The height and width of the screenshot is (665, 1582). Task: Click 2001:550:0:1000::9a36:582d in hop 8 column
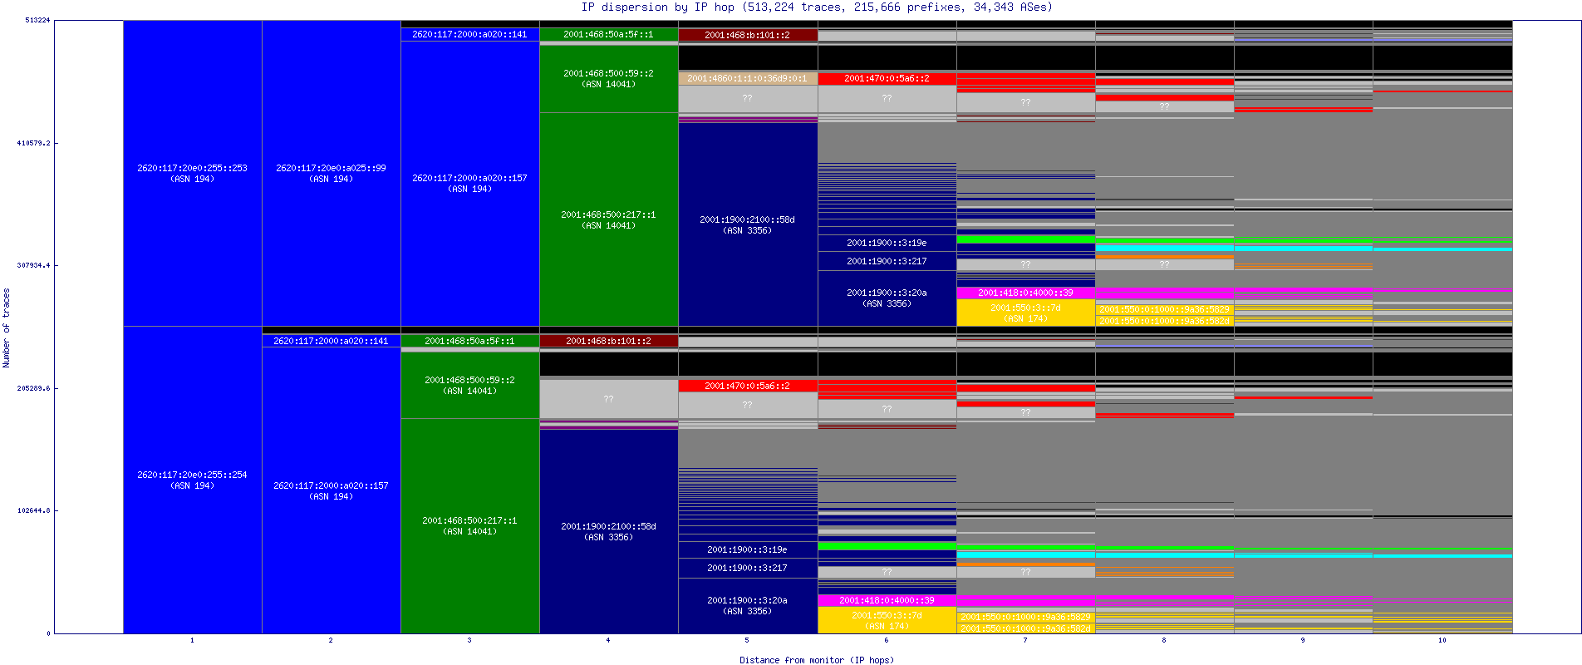(x=1165, y=321)
